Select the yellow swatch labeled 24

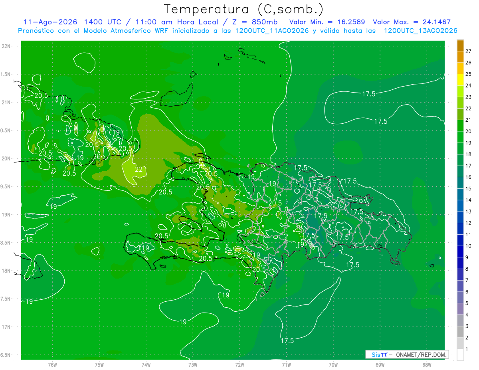point(460,80)
